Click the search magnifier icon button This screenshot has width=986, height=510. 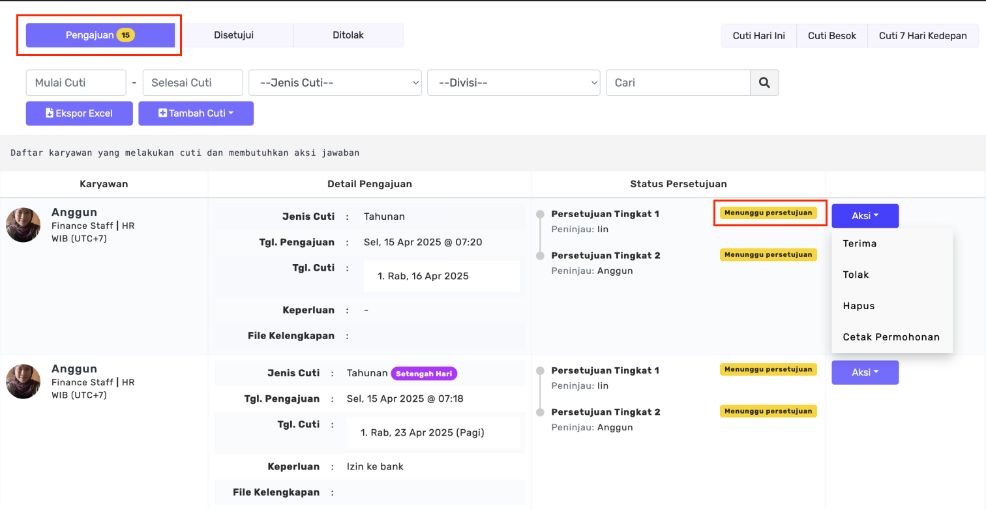tap(764, 83)
